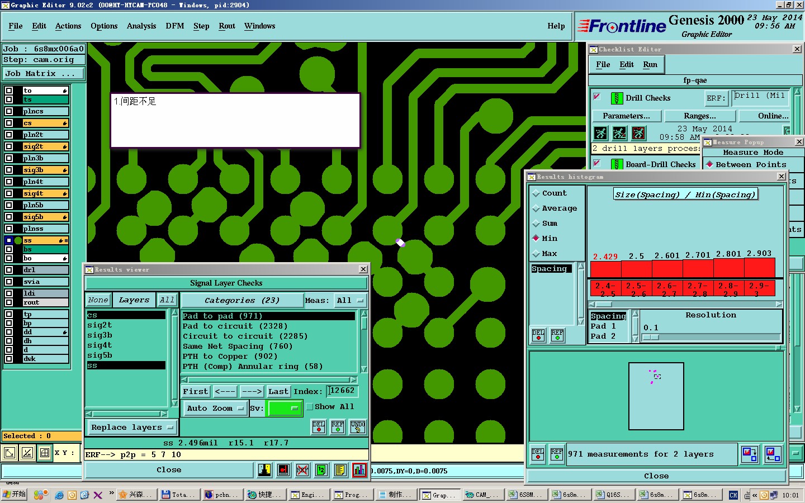Click the categories list scroll-down arrow
Screen dimensions: 805x503
[364, 369]
